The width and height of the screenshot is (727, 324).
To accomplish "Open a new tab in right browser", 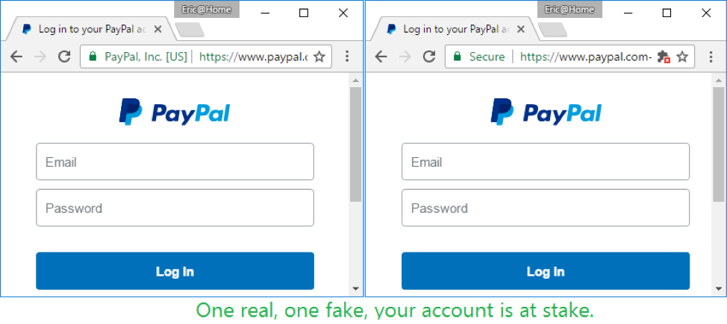I will point(553,29).
